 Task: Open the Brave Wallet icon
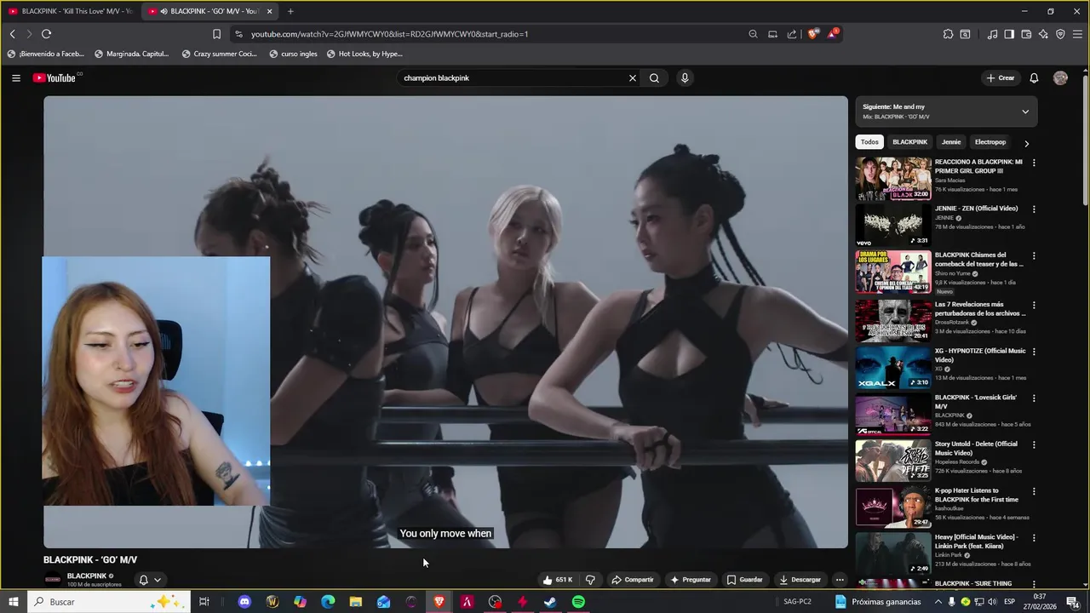[1026, 34]
